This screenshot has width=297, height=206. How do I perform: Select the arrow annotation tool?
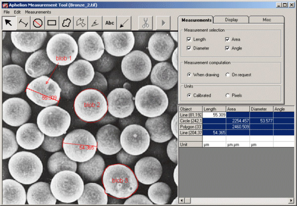(x=124, y=23)
